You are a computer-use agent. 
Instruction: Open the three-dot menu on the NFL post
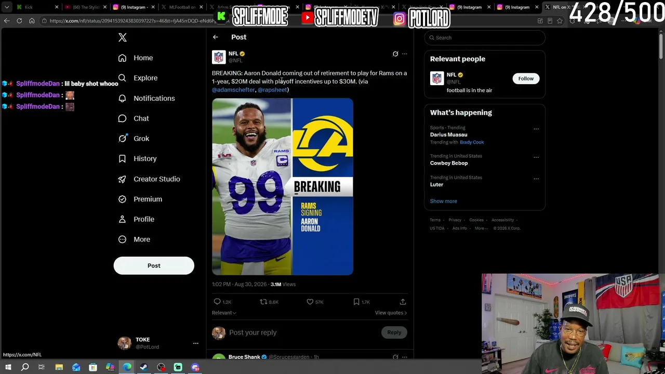coord(405,54)
